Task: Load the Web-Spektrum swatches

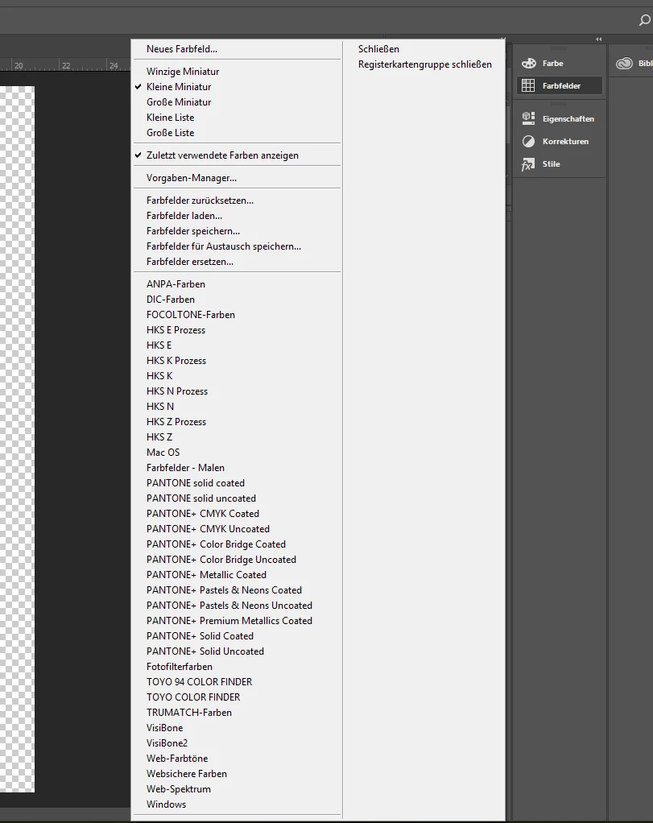Action: tap(179, 788)
